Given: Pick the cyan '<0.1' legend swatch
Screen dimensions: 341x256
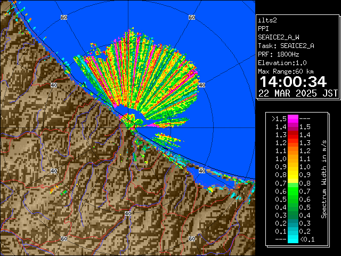Looking at the screenshot, I should click(x=293, y=239).
